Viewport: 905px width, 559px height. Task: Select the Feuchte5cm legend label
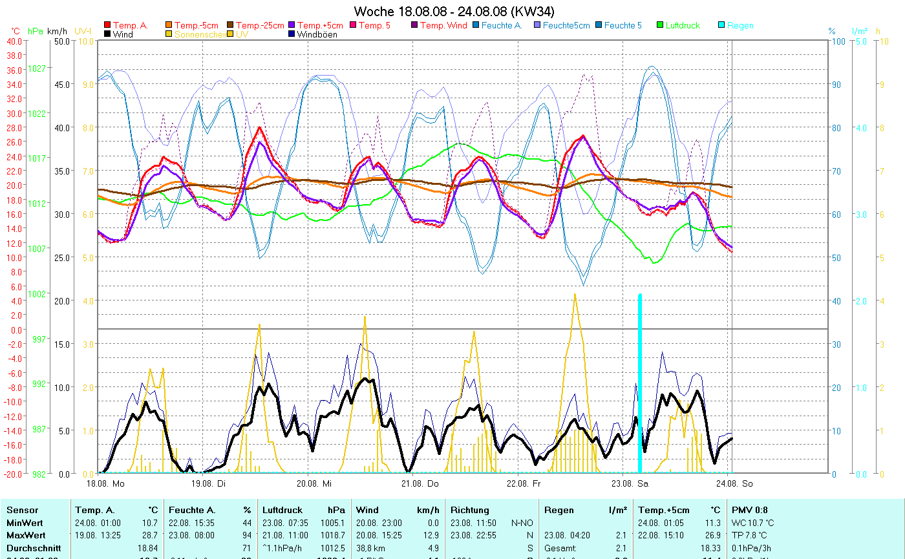[x=566, y=26]
